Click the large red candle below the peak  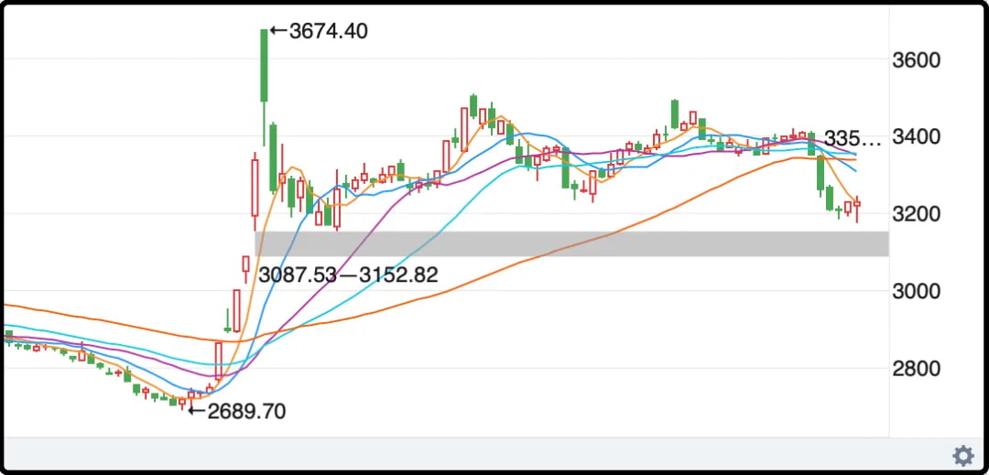click(x=255, y=188)
